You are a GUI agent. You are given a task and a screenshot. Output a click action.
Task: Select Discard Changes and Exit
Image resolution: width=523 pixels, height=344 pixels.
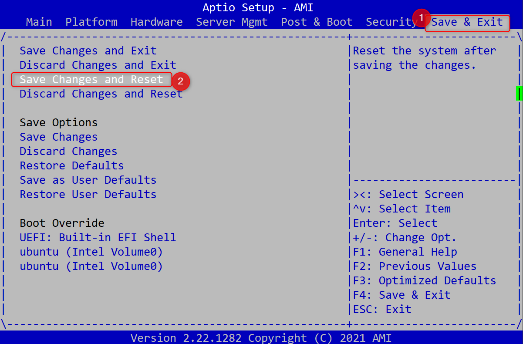(x=98, y=65)
